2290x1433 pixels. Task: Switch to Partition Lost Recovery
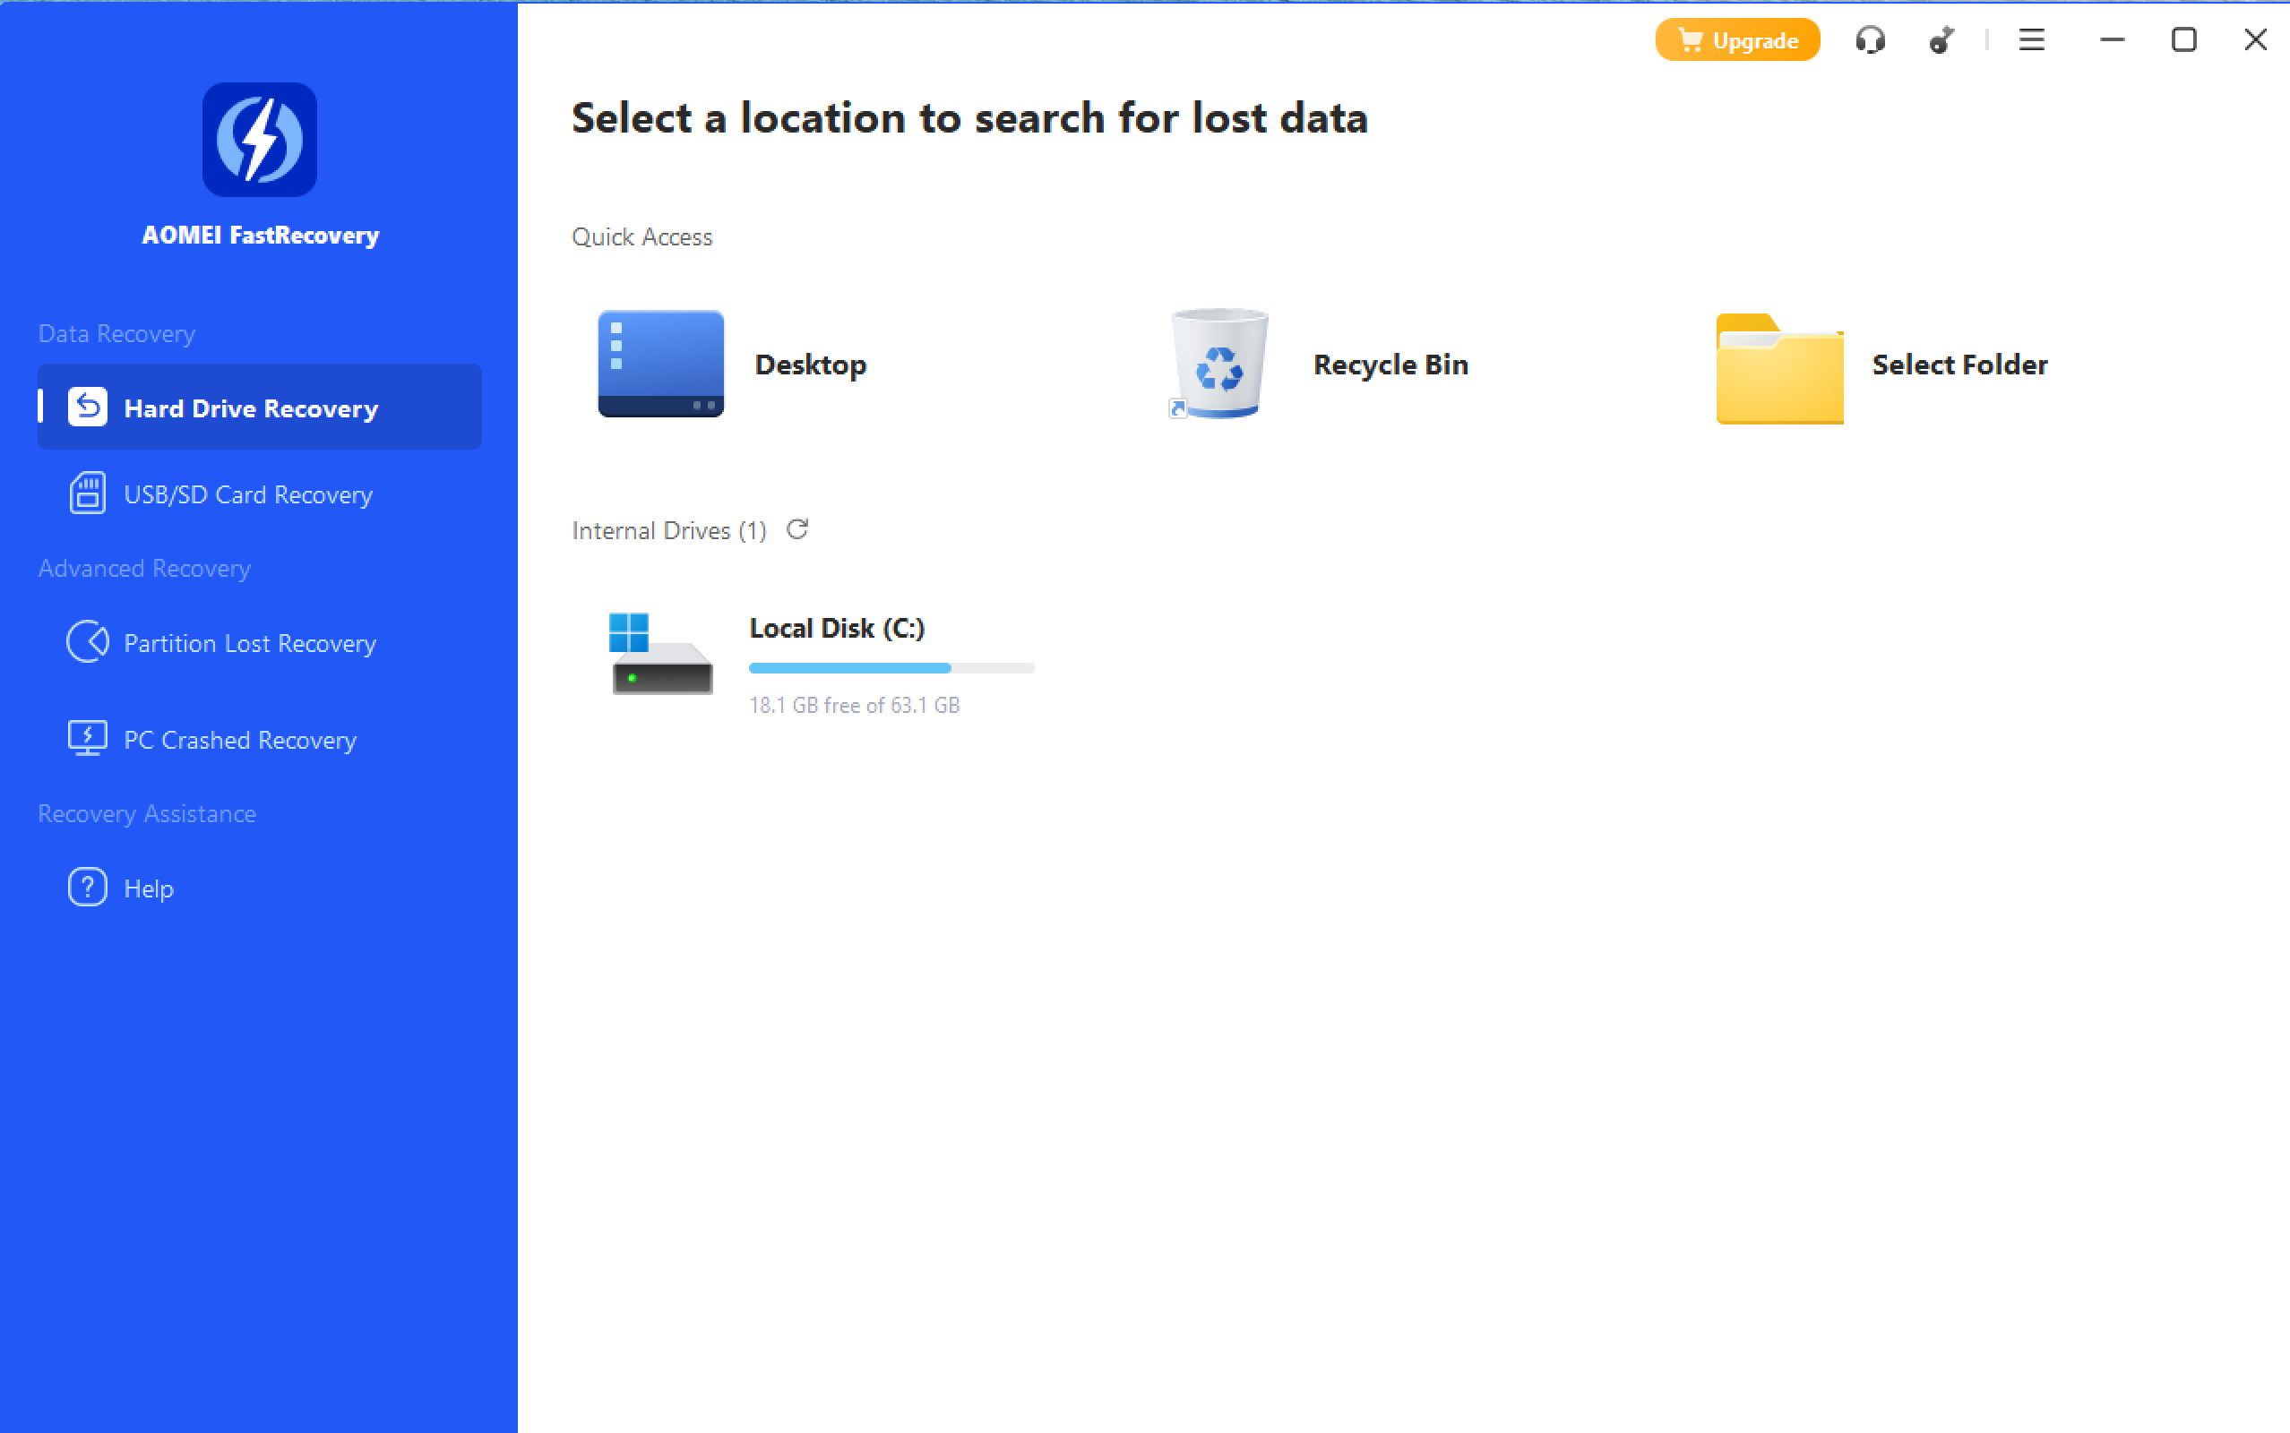click(x=250, y=642)
